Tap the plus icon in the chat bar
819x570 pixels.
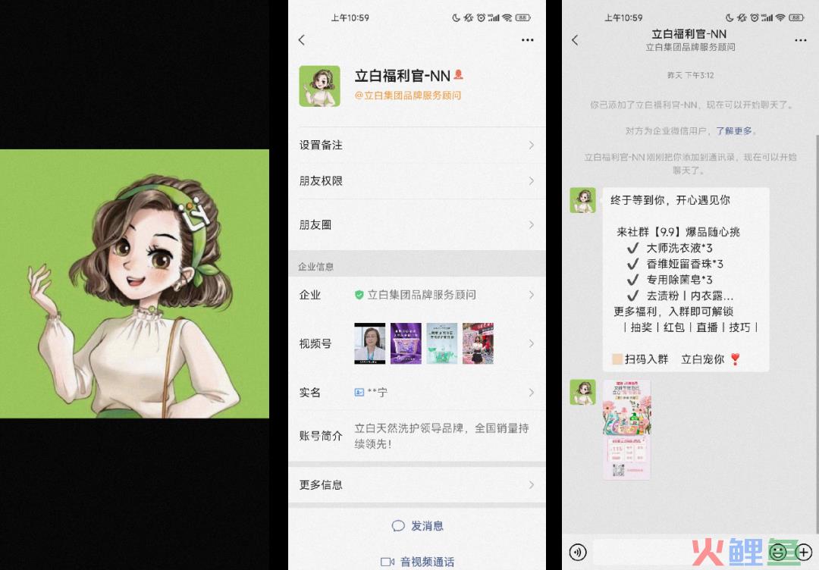803,552
